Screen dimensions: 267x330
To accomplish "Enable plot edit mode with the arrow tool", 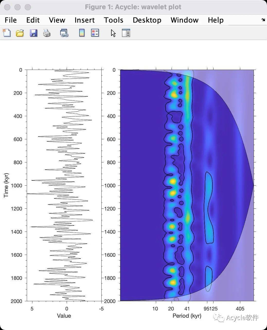I will (112, 33).
